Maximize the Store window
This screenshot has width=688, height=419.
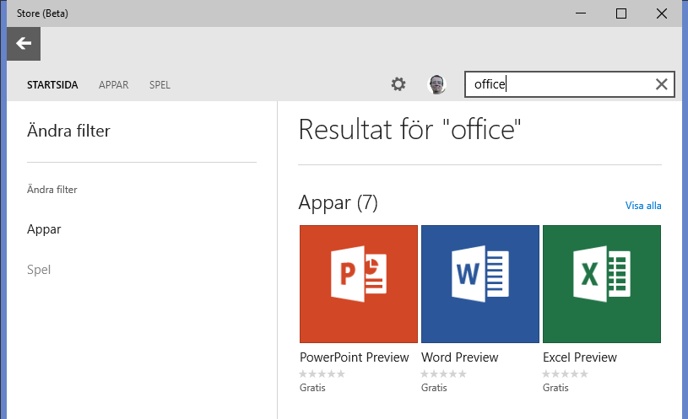(620, 13)
